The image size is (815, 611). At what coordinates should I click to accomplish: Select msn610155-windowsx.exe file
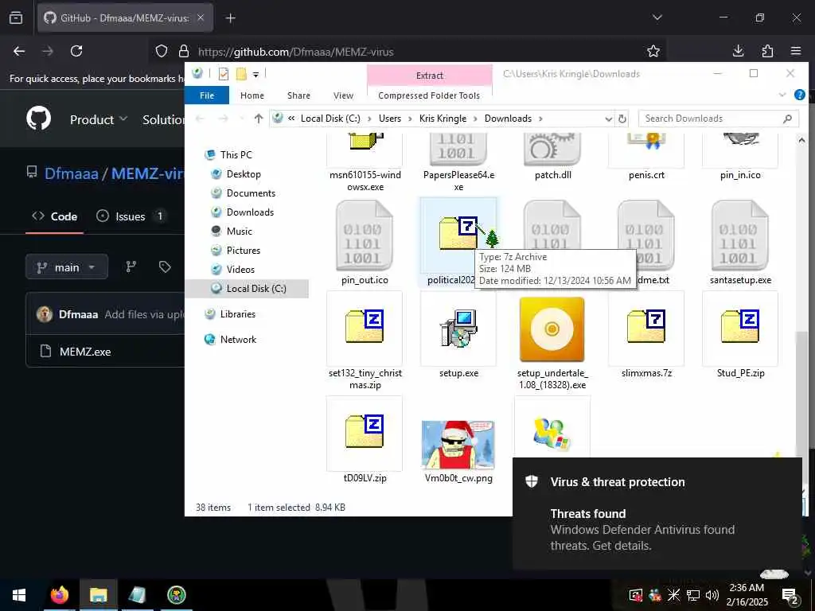(x=365, y=162)
